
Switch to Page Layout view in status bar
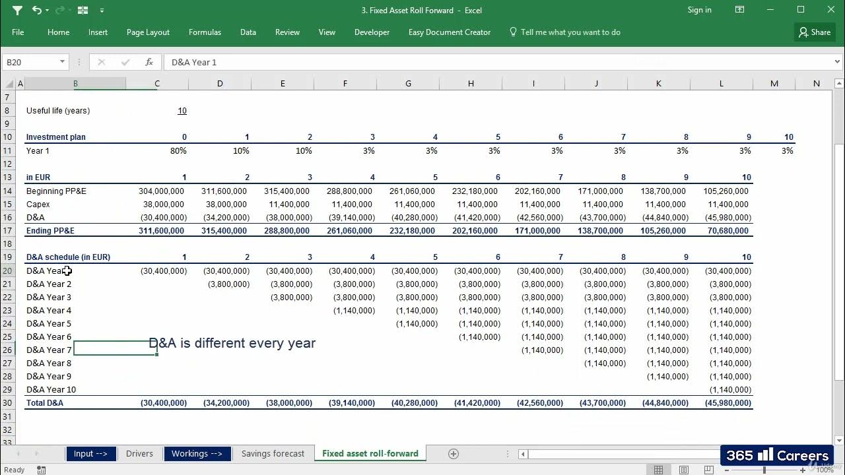[x=683, y=470]
